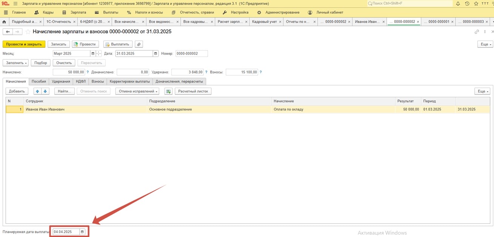Click the paperclip attachments icon

click(x=139, y=44)
